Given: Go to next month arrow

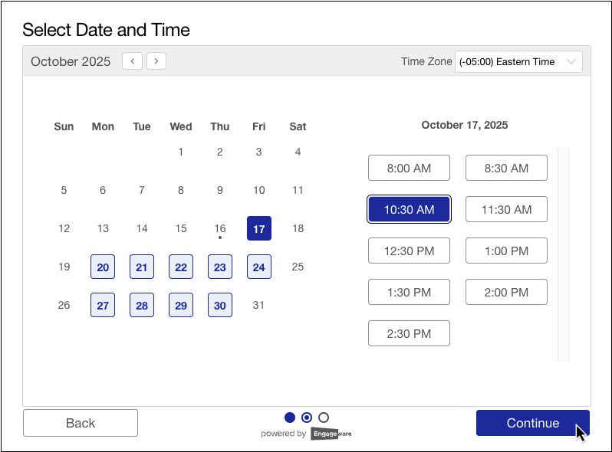Looking at the screenshot, I should [x=156, y=61].
